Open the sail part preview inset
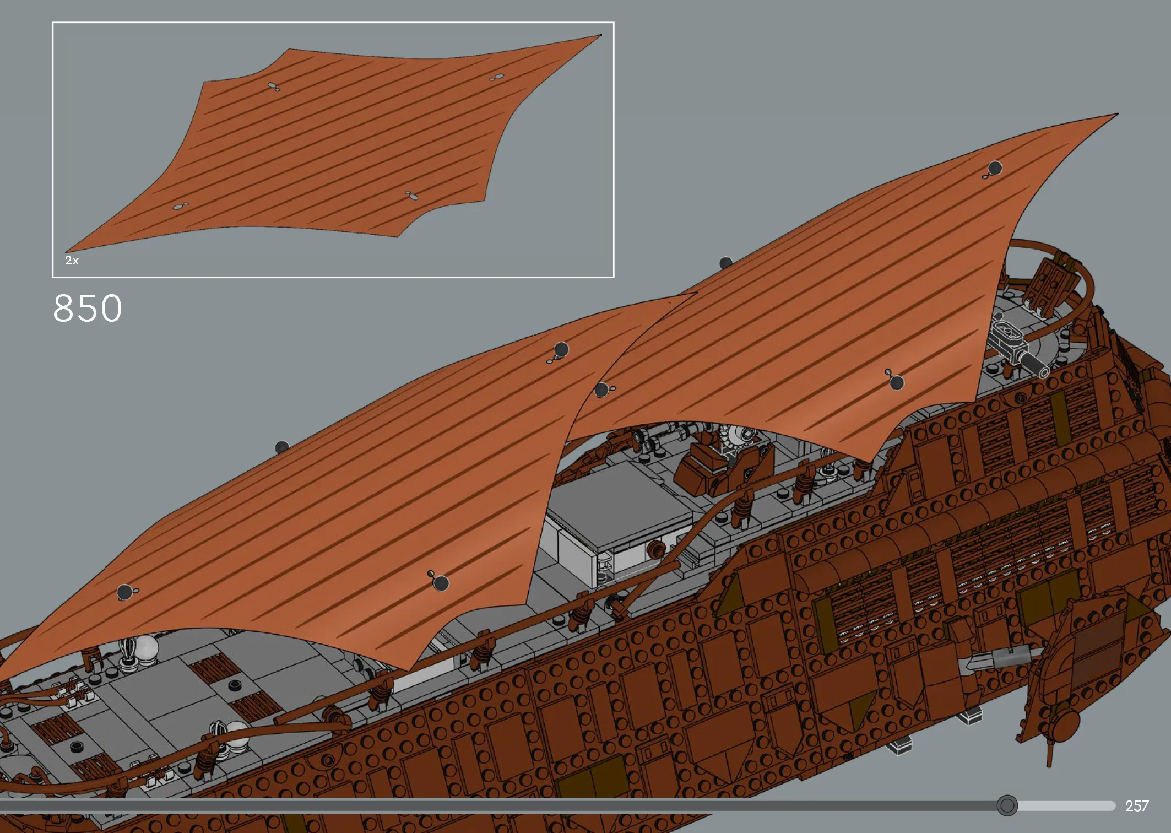 (333, 150)
